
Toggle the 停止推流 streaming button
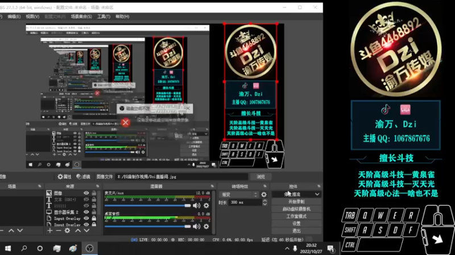(x=292, y=194)
